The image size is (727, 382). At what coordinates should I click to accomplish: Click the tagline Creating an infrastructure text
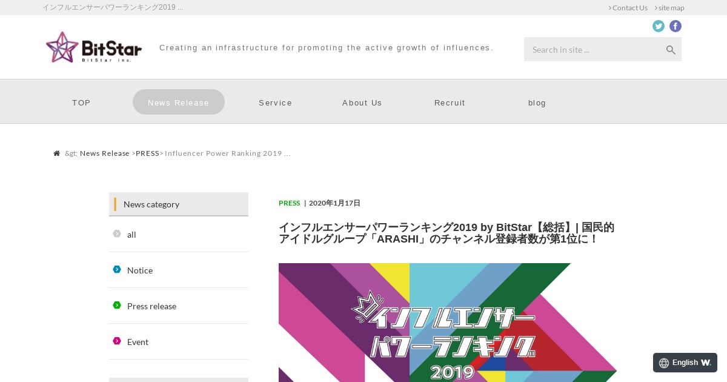(327, 48)
